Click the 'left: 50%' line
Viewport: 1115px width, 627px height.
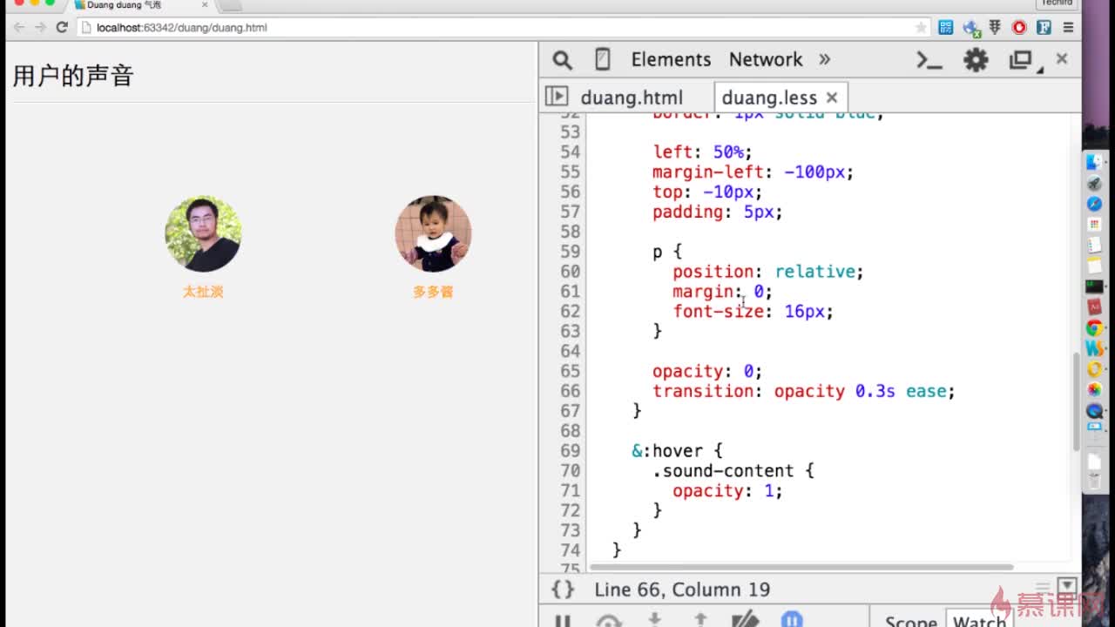tap(702, 152)
